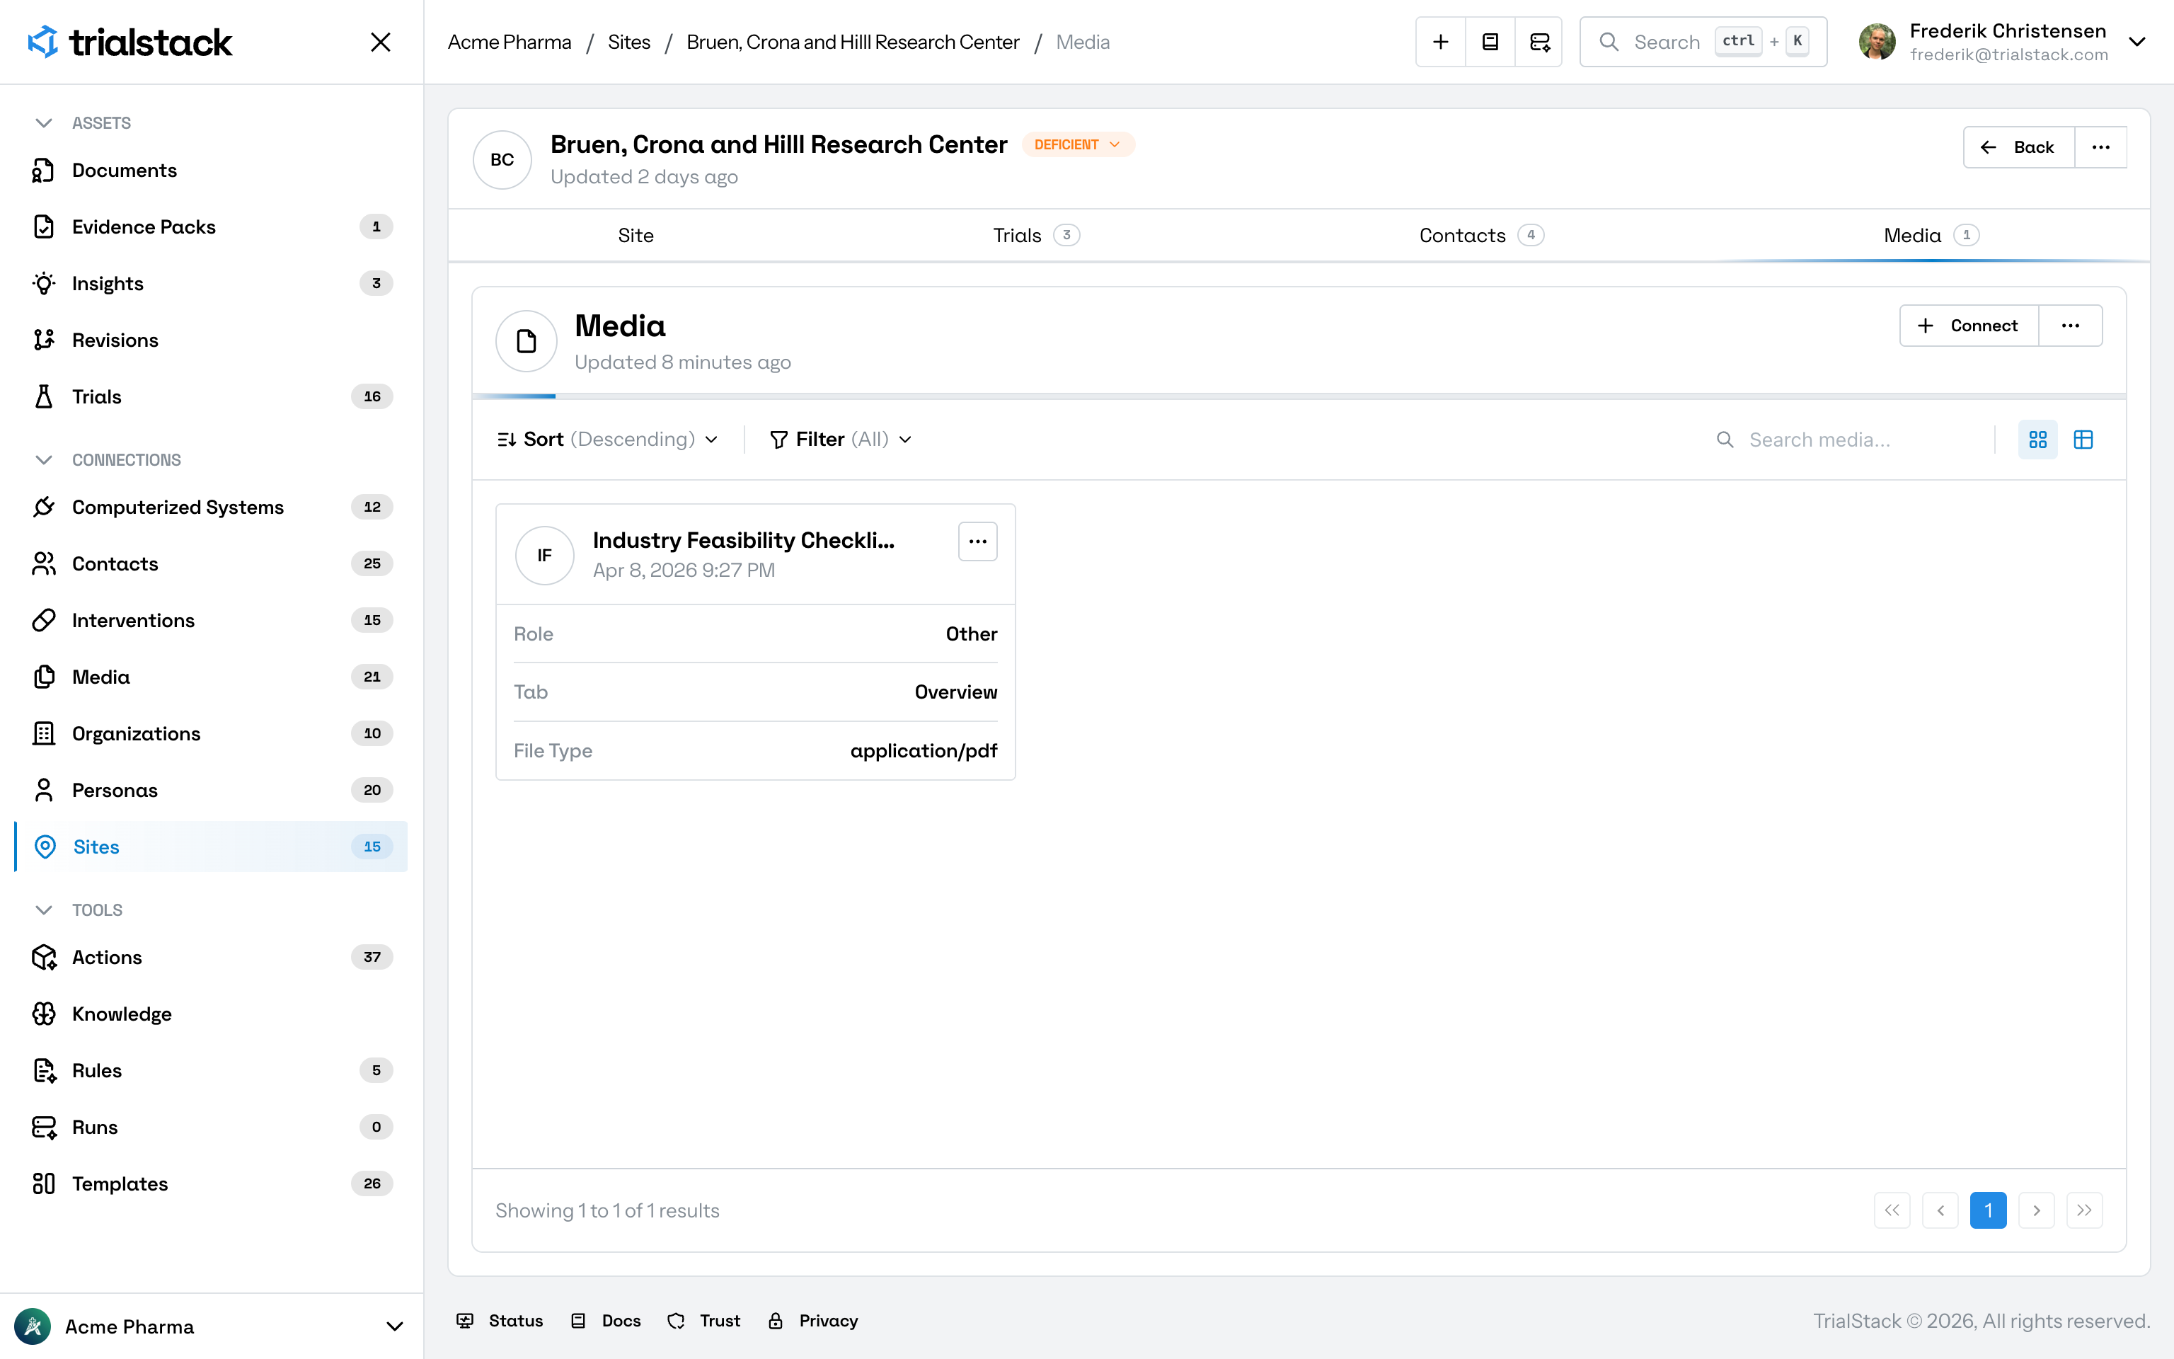
Task: Go to Acme Pharma in the breadcrumb
Action: pyautogui.click(x=510, y=42)
